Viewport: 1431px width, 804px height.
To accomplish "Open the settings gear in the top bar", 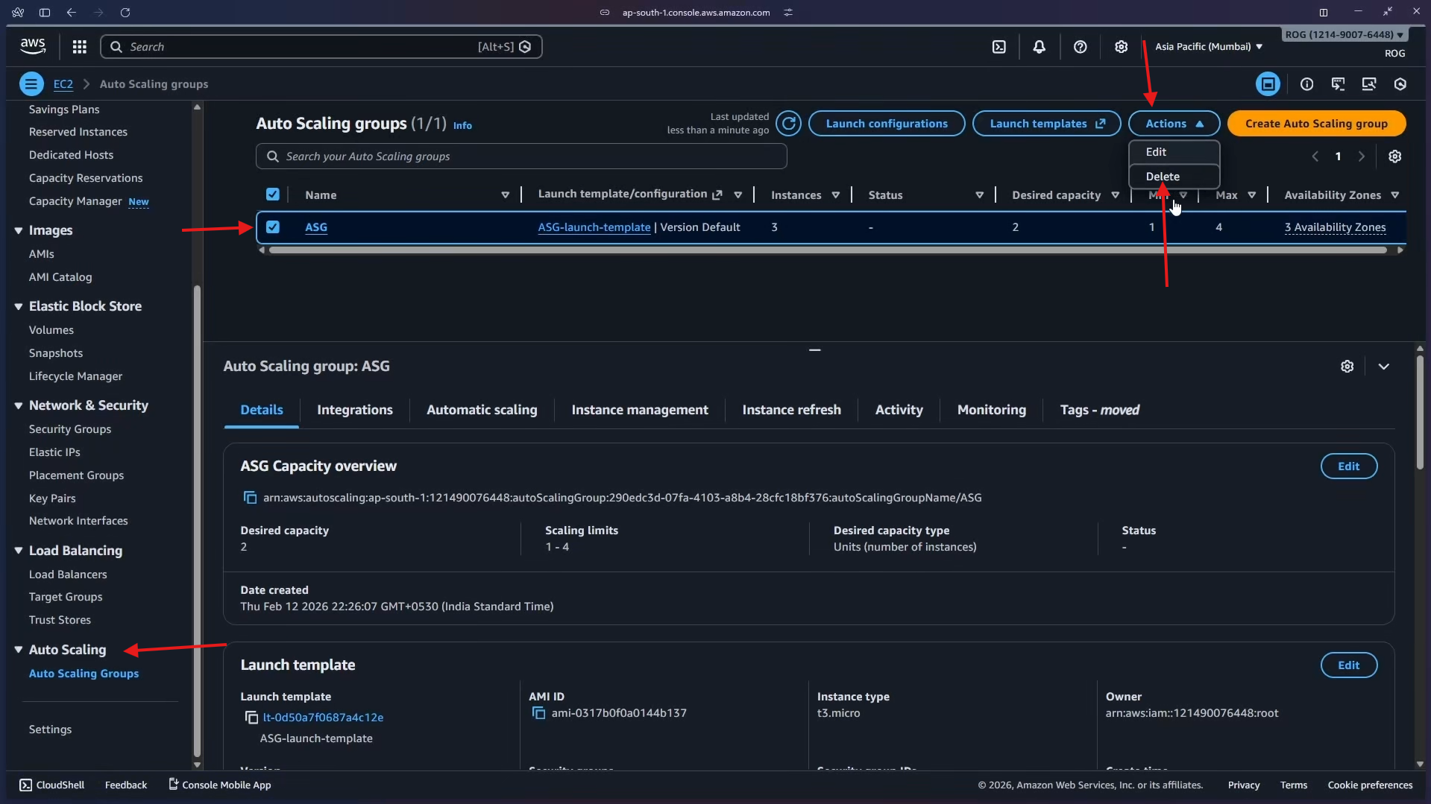I will [1122, 46].
